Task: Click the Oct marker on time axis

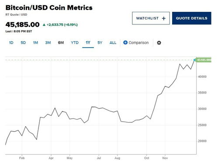Action: [x=146, y=158]
